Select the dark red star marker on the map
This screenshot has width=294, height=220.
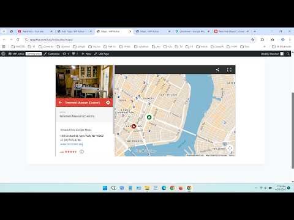(x=134, y=127)
